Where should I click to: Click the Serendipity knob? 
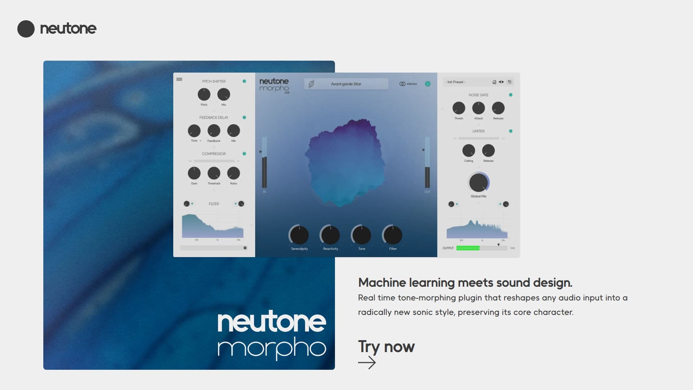click(x=299, y=235)
